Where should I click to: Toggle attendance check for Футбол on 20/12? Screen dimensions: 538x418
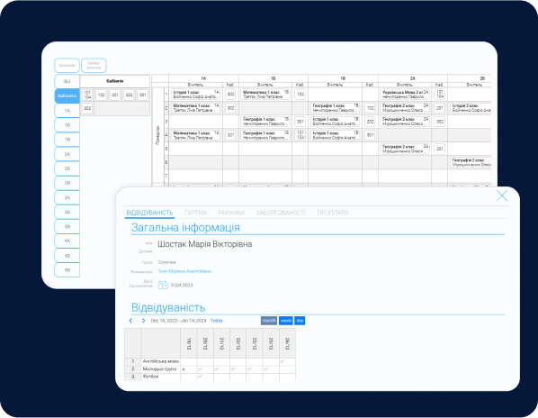coord(201,377)
